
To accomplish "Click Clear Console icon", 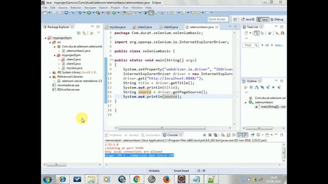I will click(x=223, y=135).
